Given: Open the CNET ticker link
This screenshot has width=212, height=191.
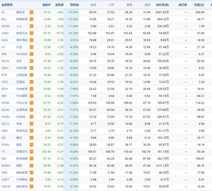Looking at the screenshot, I should tap(5, 180).
